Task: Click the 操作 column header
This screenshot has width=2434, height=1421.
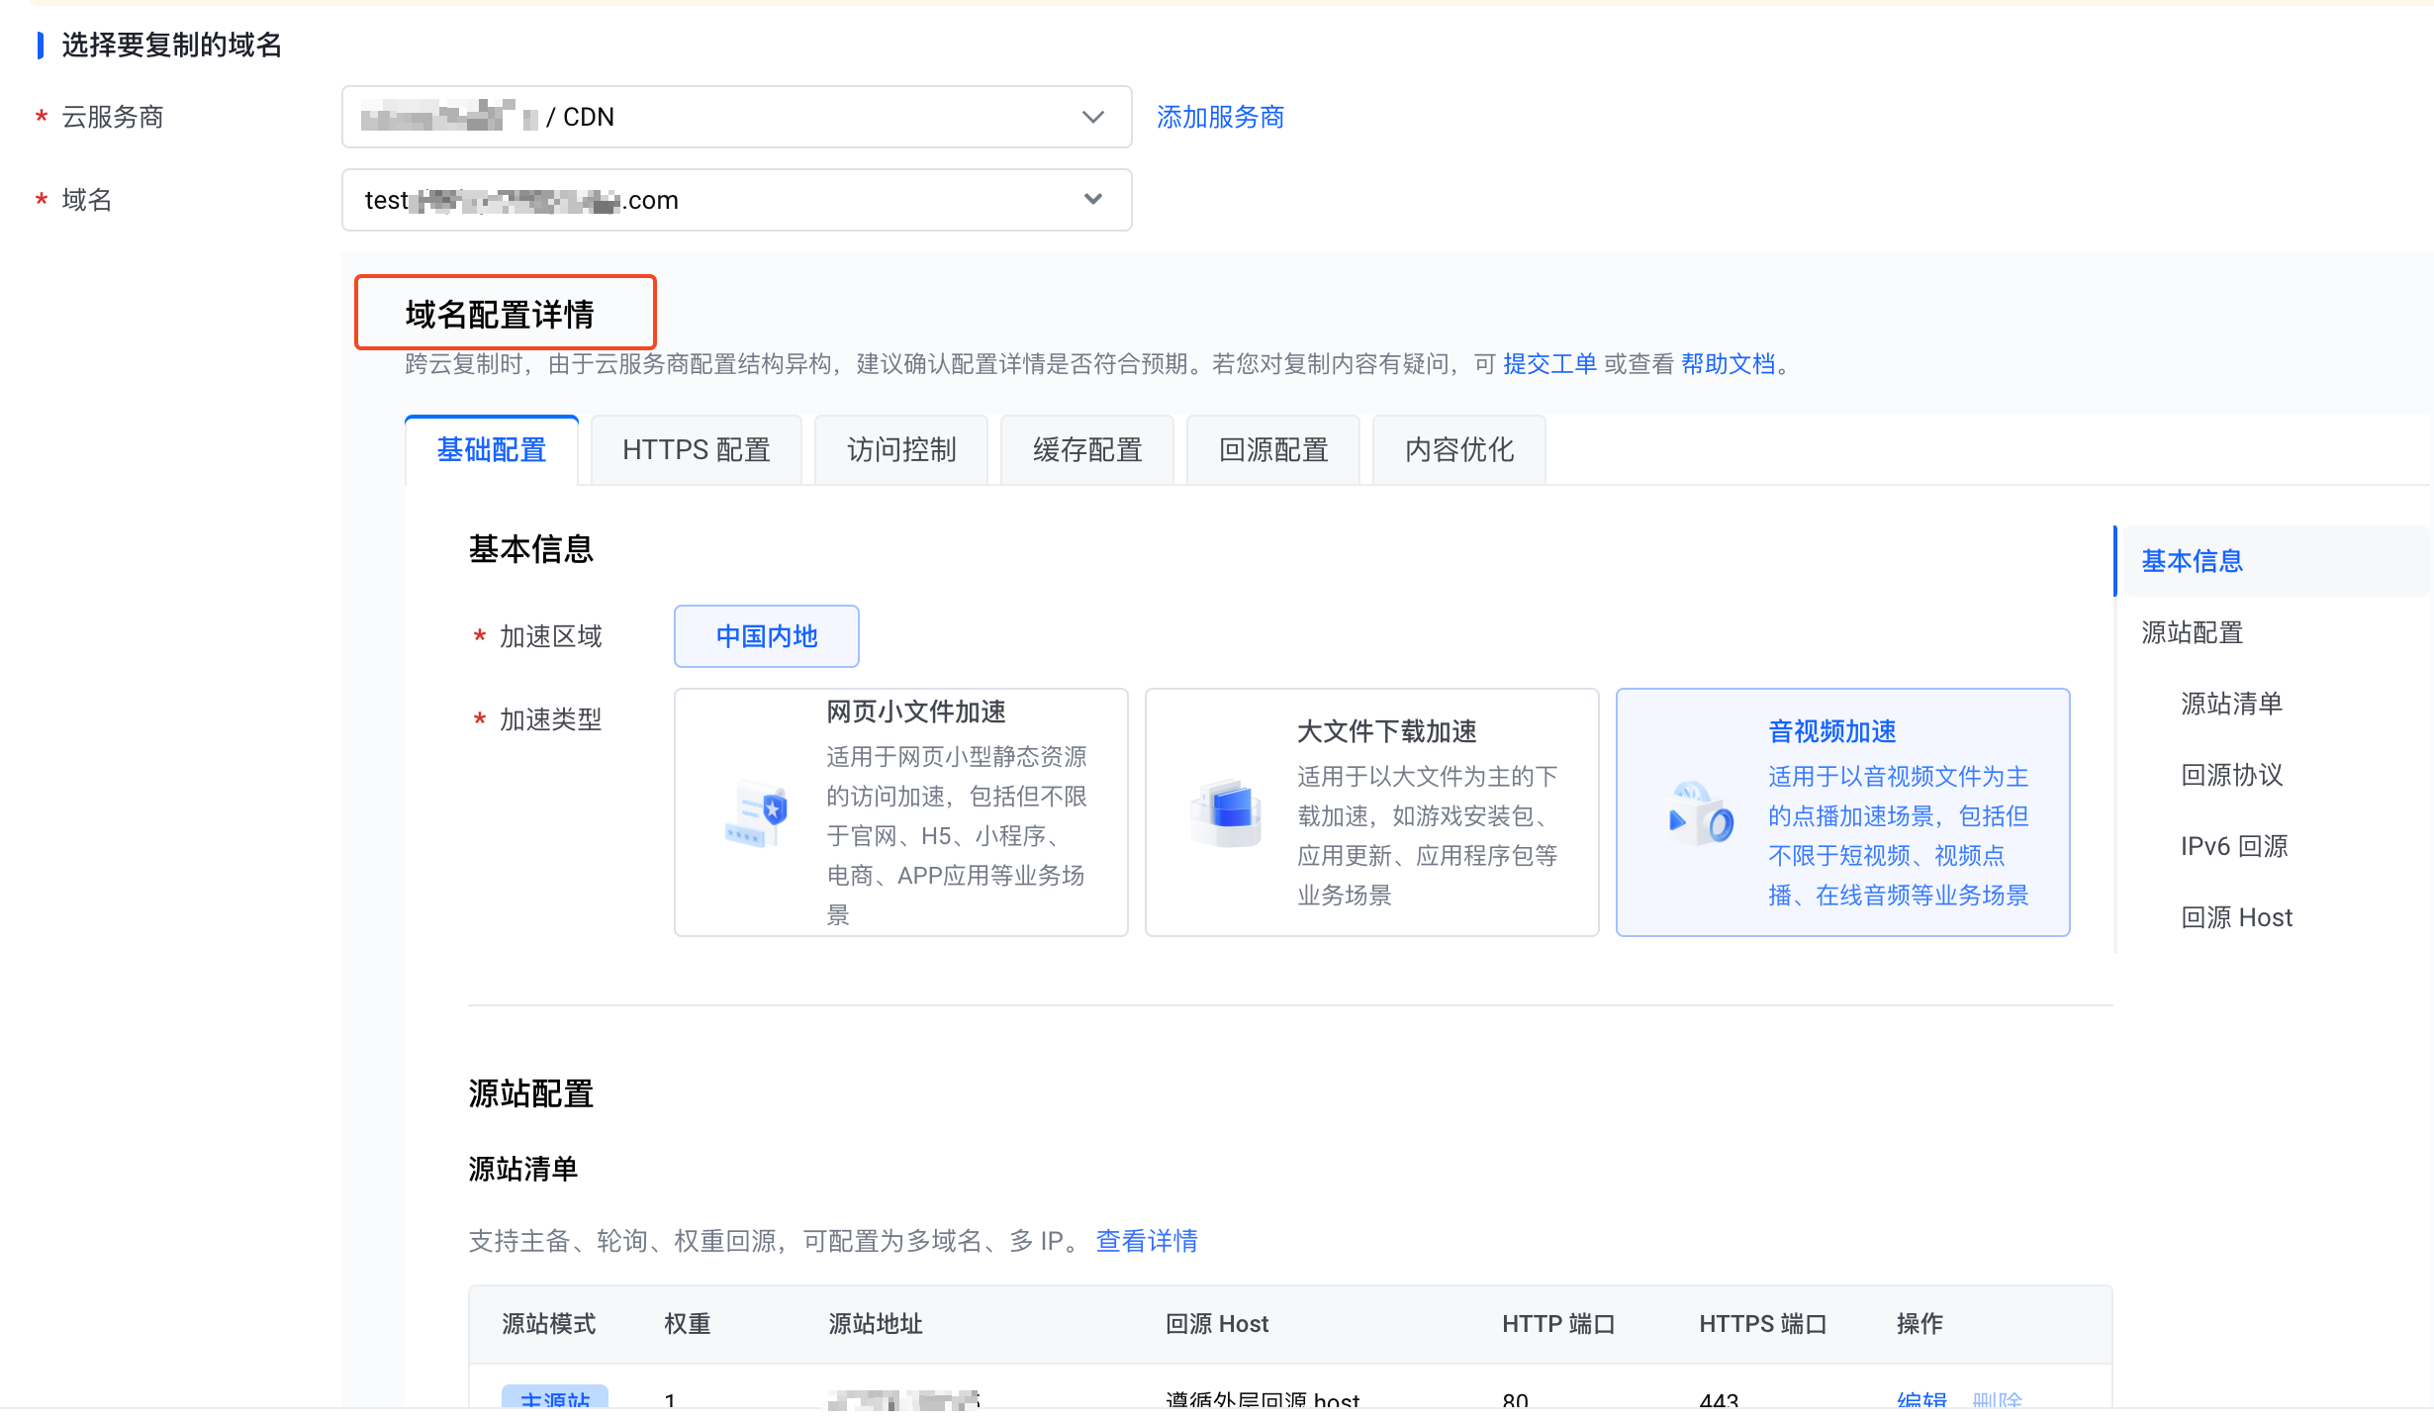Action: pos(1919,1324)
